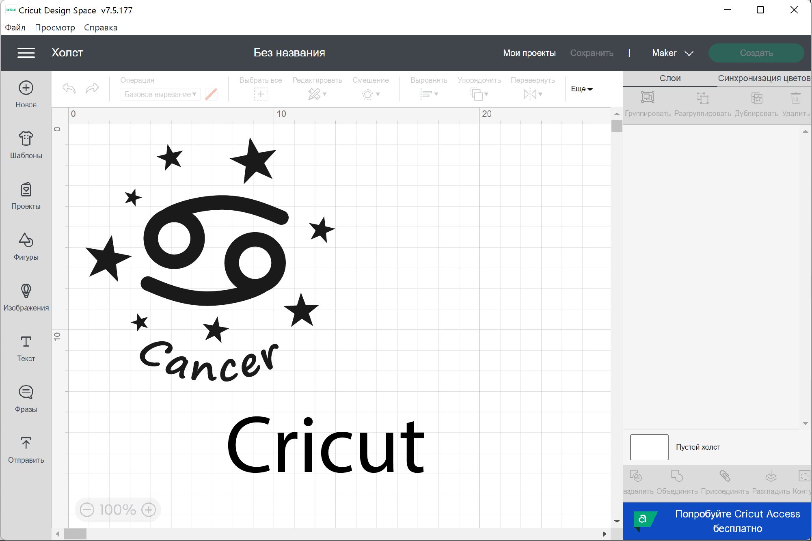812x541 pixels.
Task: Select the large Cricut text on canvas
Action: (x=326, y=445)
